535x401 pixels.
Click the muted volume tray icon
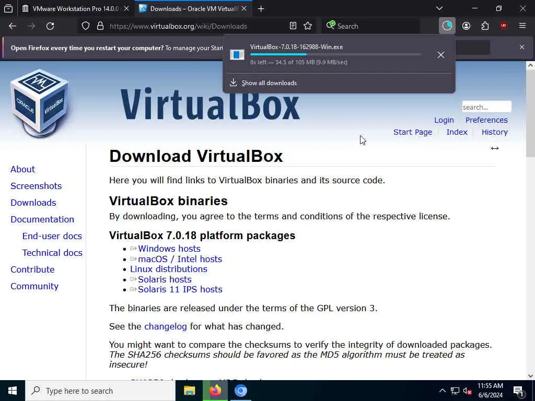pos(467,391)
